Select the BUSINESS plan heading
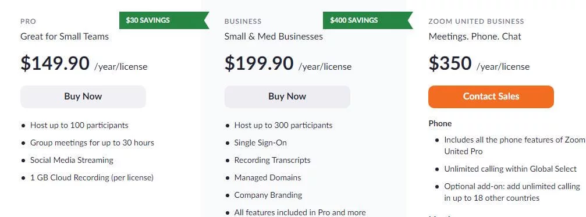This screenshot has width=586, height=217. pos(243,22)
